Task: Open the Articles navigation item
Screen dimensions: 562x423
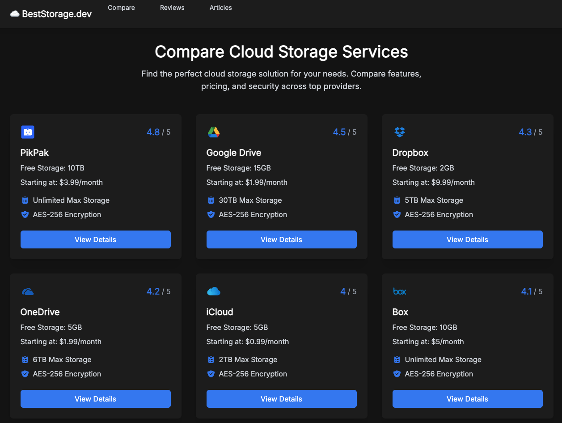Action: click(221, 8)
